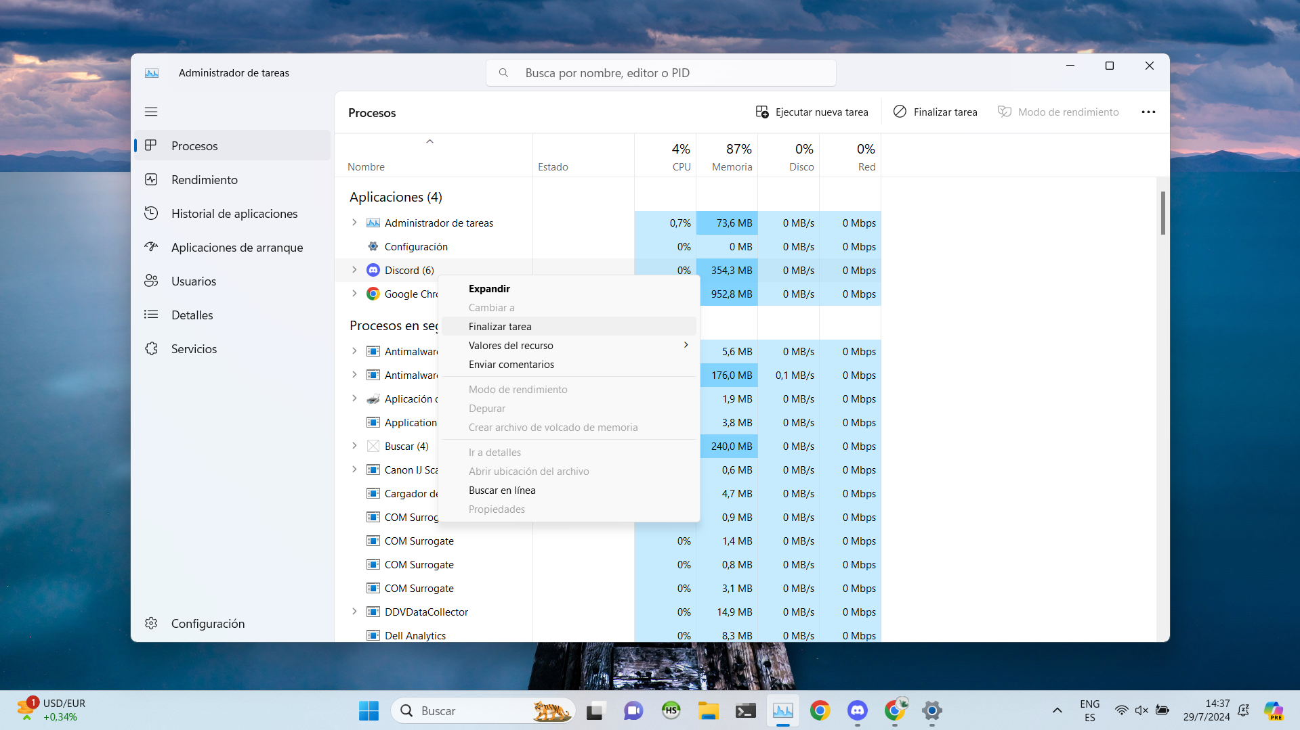Viewport: 1300px width, 730px height.
Task: Open File Explorer from the taskbar
Action: coord(709,710)
